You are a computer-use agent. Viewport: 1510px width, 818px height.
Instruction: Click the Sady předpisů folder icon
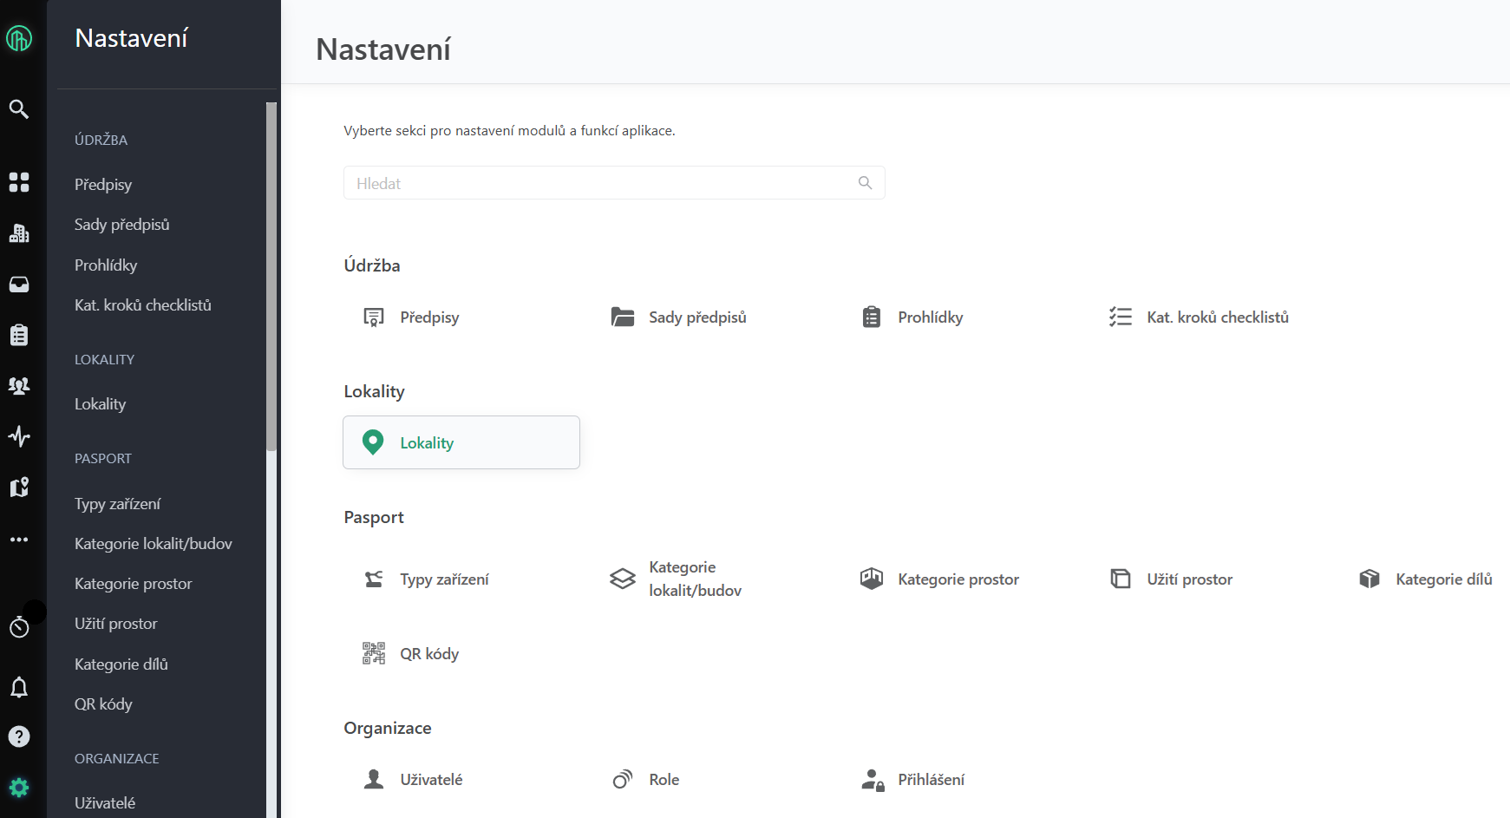click(x=623, y=317)
